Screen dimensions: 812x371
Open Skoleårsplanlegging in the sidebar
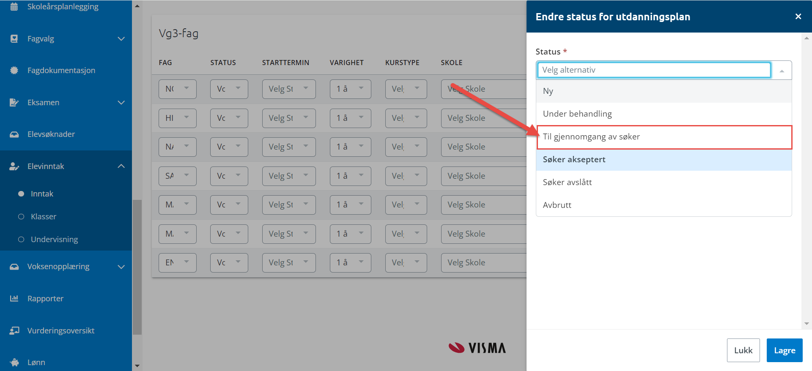pos(63,7)
